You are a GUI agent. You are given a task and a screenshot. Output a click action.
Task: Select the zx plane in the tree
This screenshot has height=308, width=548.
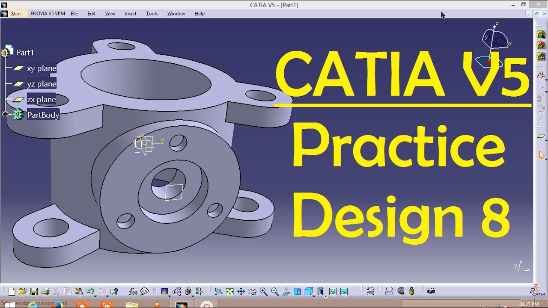click(42, 100)
